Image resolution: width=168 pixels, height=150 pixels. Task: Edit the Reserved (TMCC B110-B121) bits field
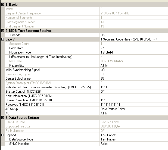coord(133,105)
